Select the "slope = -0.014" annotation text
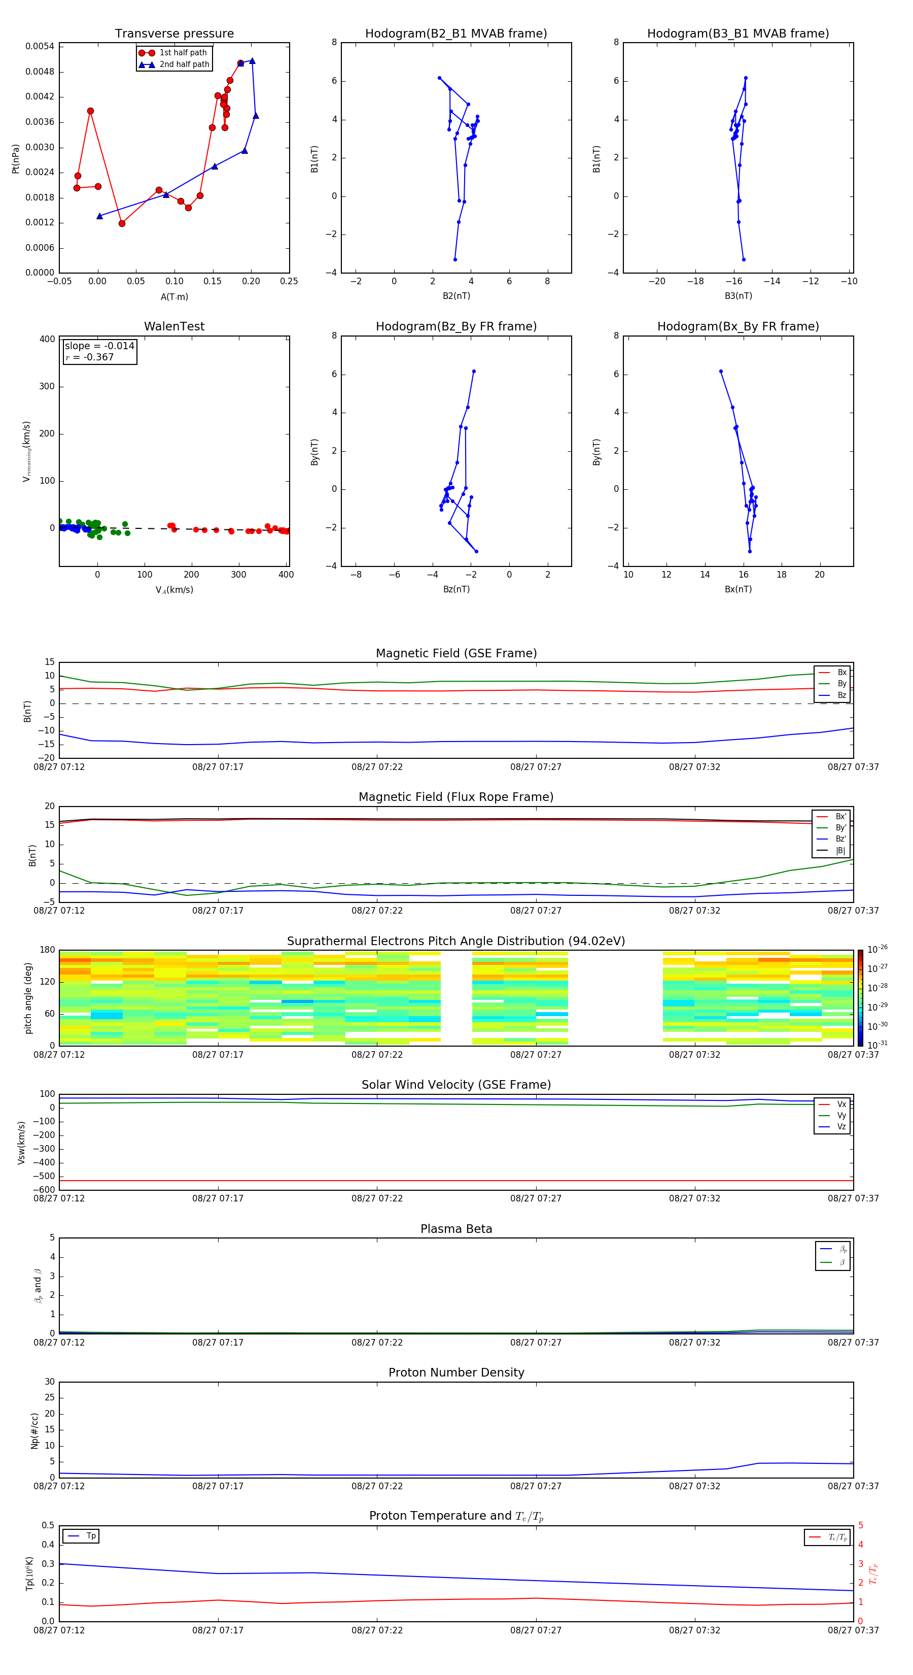913x1675 pixels. point(99,346)
